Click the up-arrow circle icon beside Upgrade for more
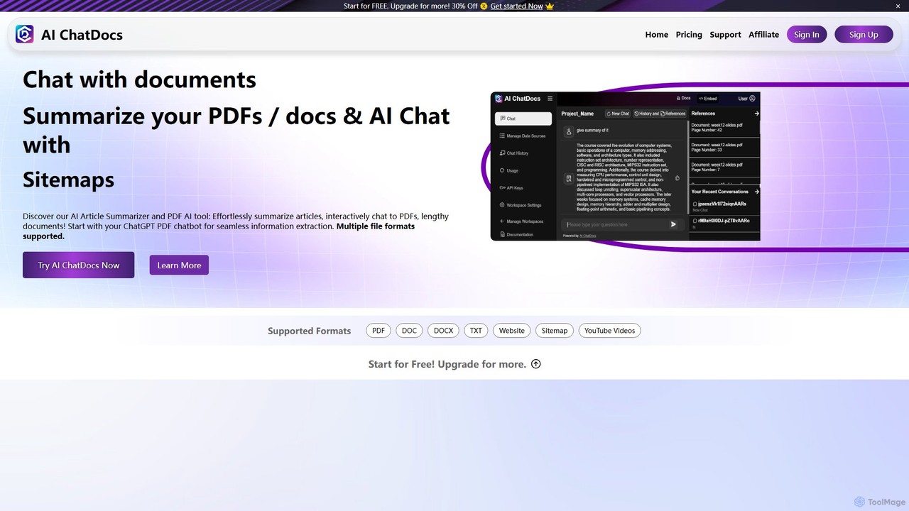Screen dimensions: 909x511 click(x=536, y=364)
